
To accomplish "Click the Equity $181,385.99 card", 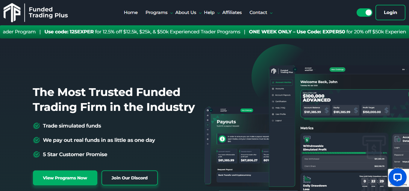I will pos(345,111).
